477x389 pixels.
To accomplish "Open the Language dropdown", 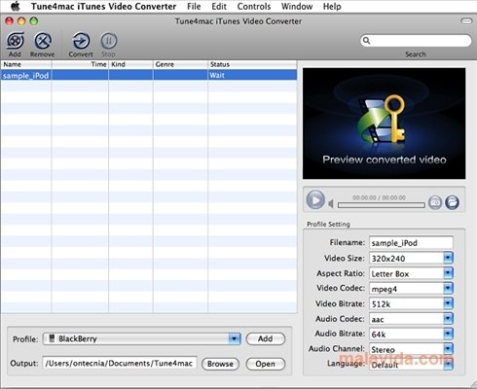I will [x=448, y=364].
